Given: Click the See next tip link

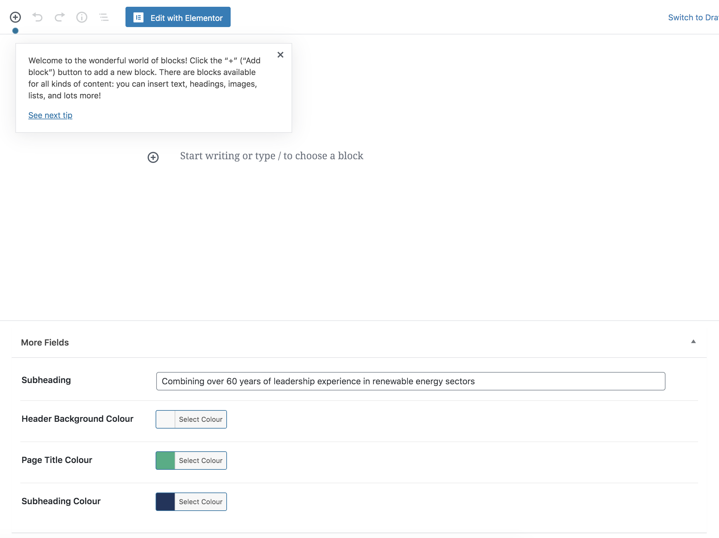Looking at the screenshot, I should [50, 115].
